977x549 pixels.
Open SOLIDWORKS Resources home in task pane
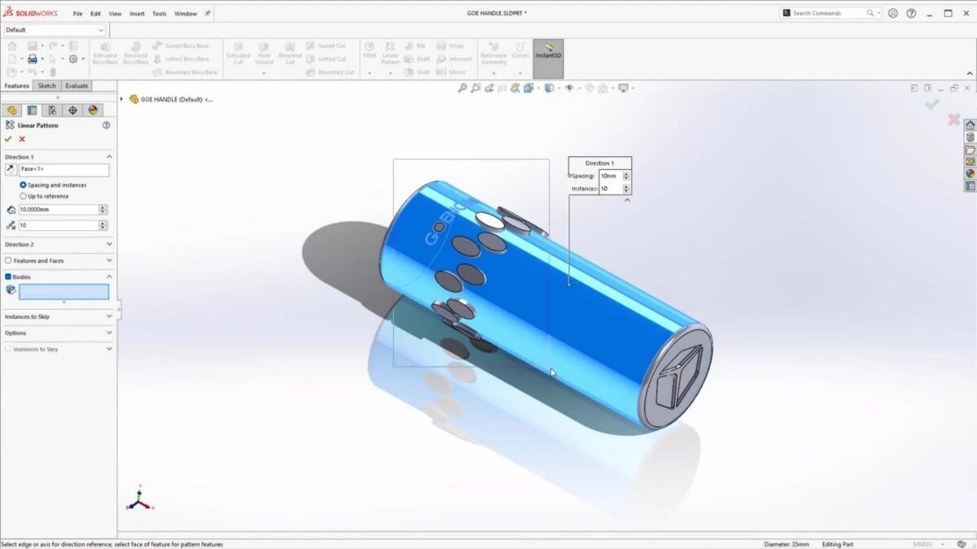pyautogui.click(x=970, y=125)
